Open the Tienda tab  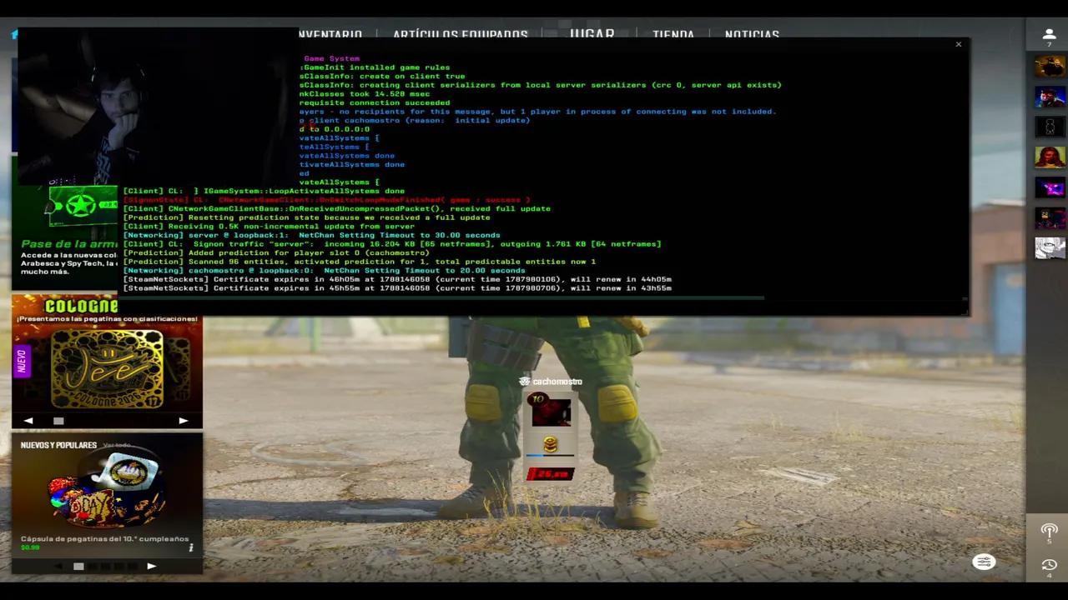(x=673, y=34)
